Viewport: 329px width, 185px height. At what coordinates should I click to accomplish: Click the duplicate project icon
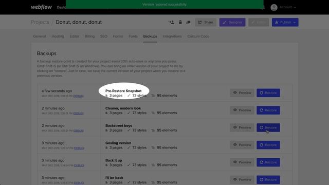[x=188, y=22]
